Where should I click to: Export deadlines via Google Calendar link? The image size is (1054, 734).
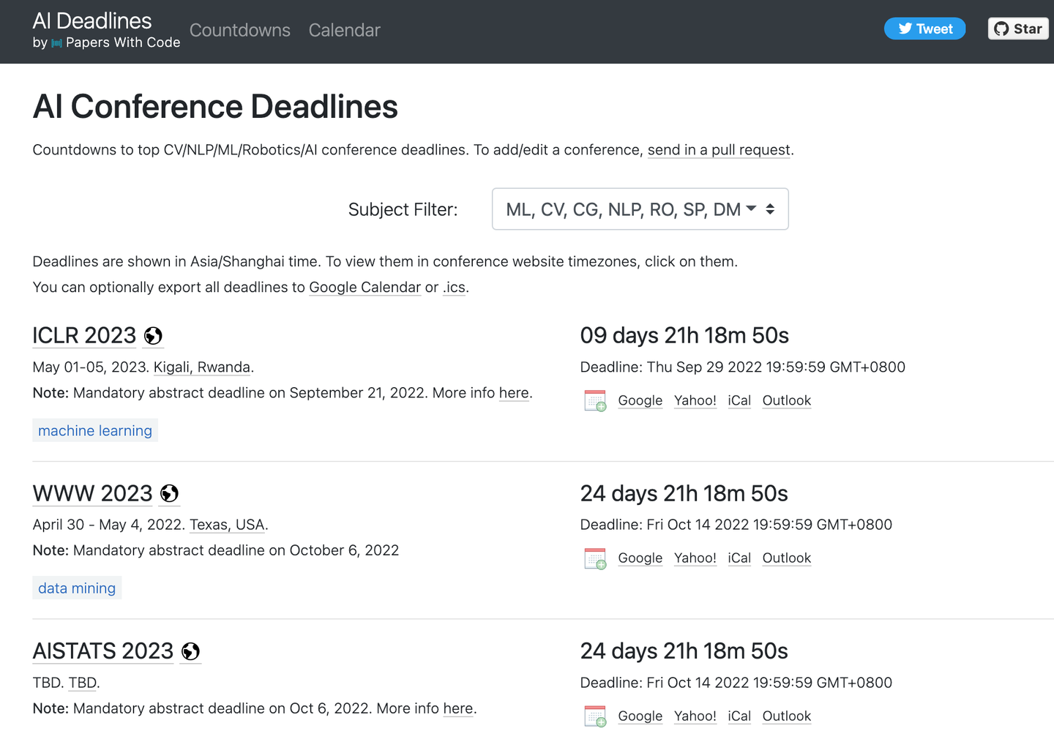coord(365,288)
